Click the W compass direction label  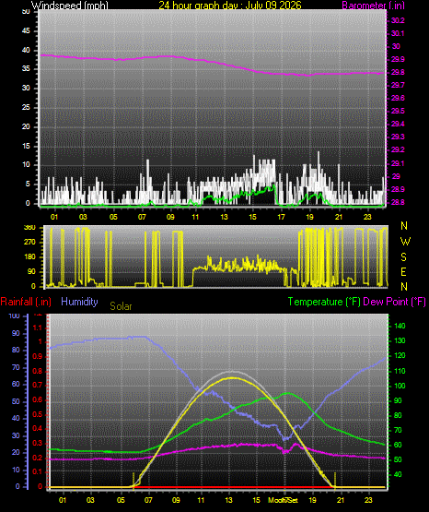point(405,242)
